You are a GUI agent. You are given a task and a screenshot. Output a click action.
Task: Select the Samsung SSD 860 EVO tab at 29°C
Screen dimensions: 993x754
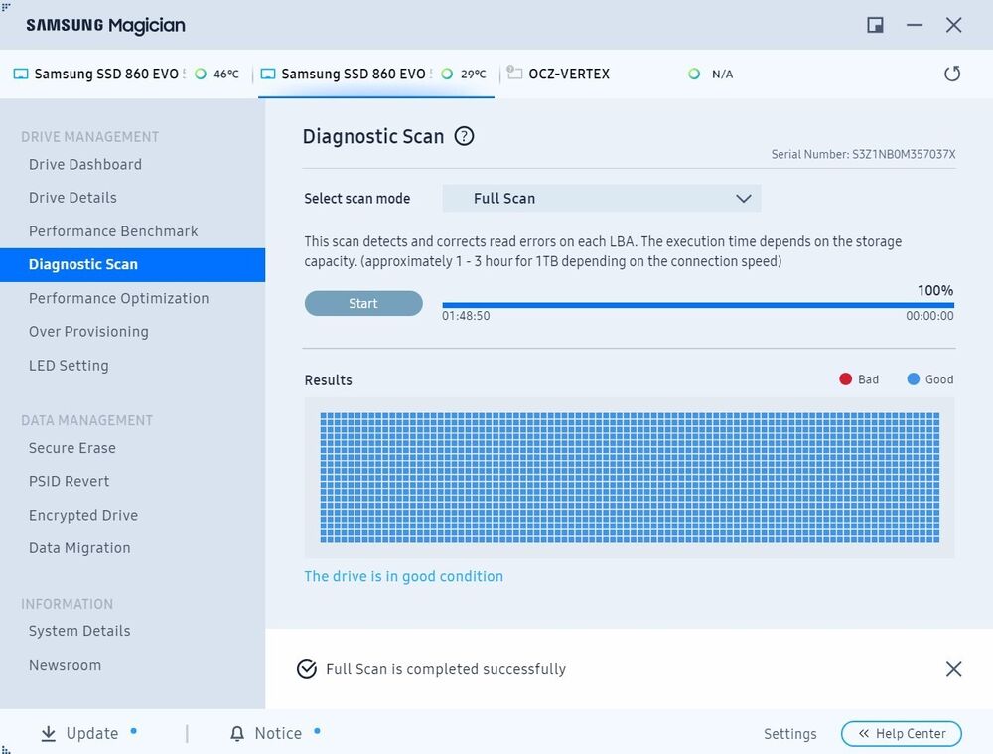[375, 74]
